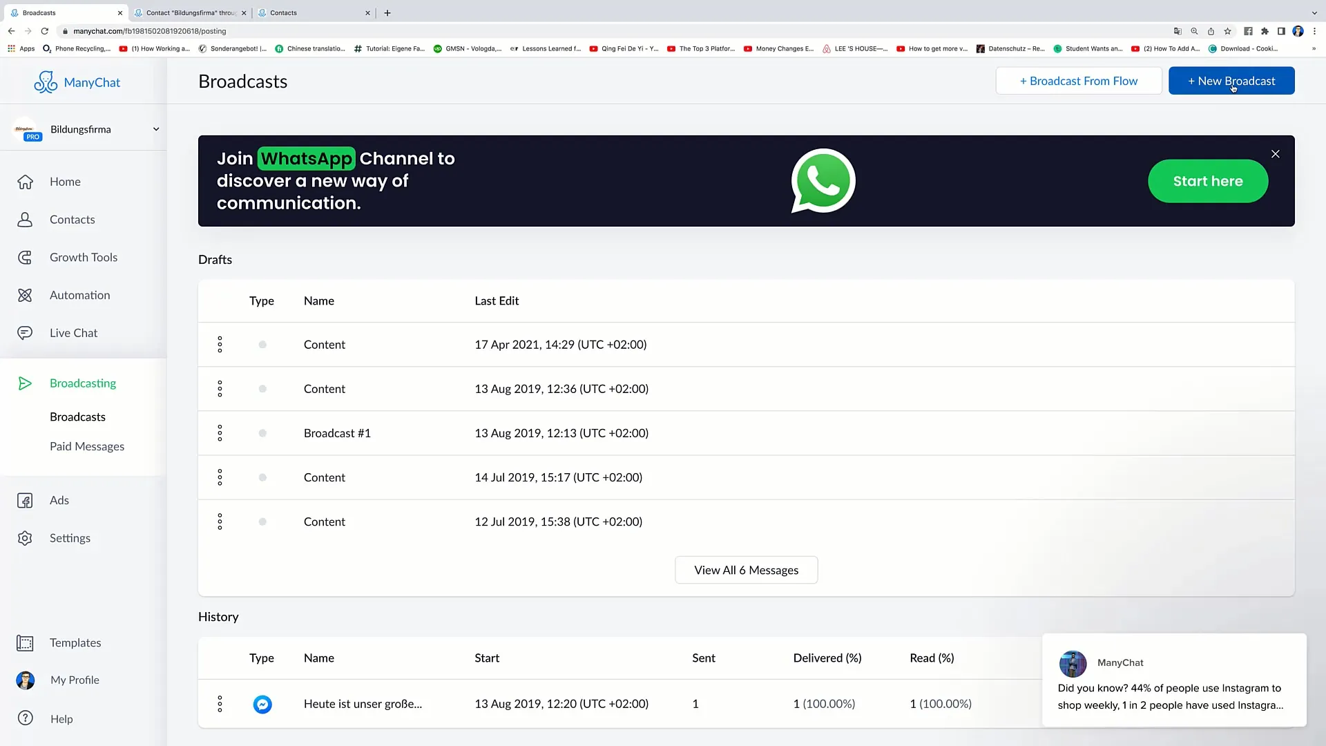
Task: Select the Paid Messages menu item
Action: pos(86,446)
